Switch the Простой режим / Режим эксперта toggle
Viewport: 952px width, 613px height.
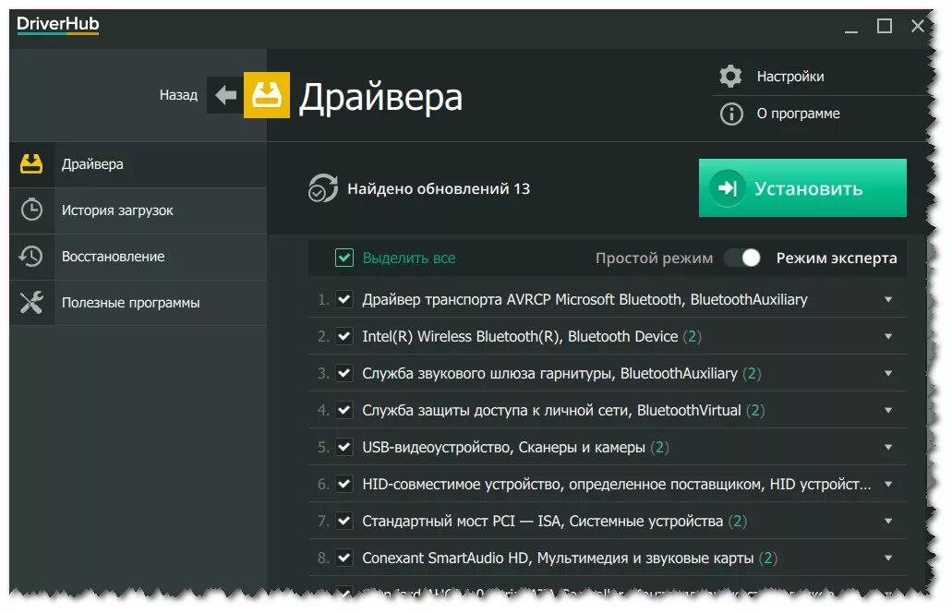pos(743,258)
